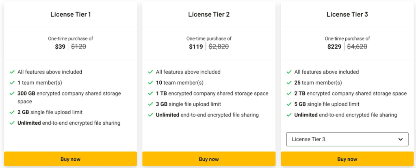The width and height of the screenshot is (416, 168).
Task: Click checkmark next to '2 TB encrypted company' storage
Action: 289,94
